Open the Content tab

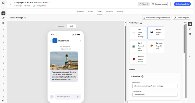tap(100, 11)
